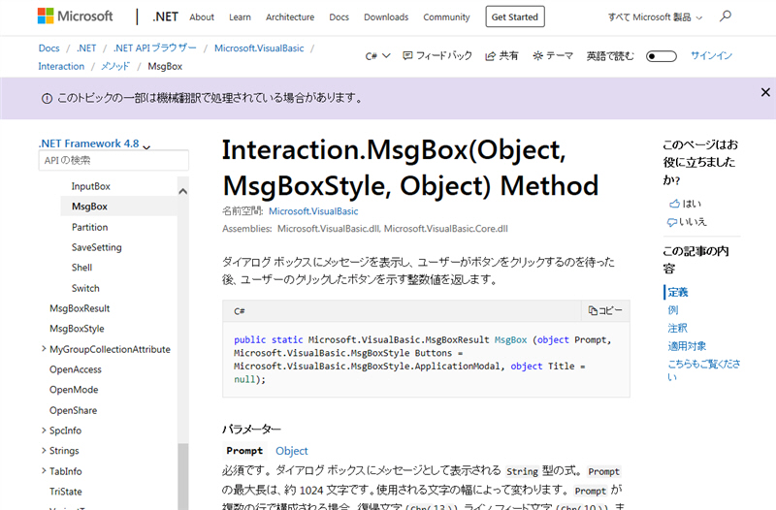Expand the MyGroupCollectionAttribute tree node
Screen dimensions: 776x510
click(44, 349)
